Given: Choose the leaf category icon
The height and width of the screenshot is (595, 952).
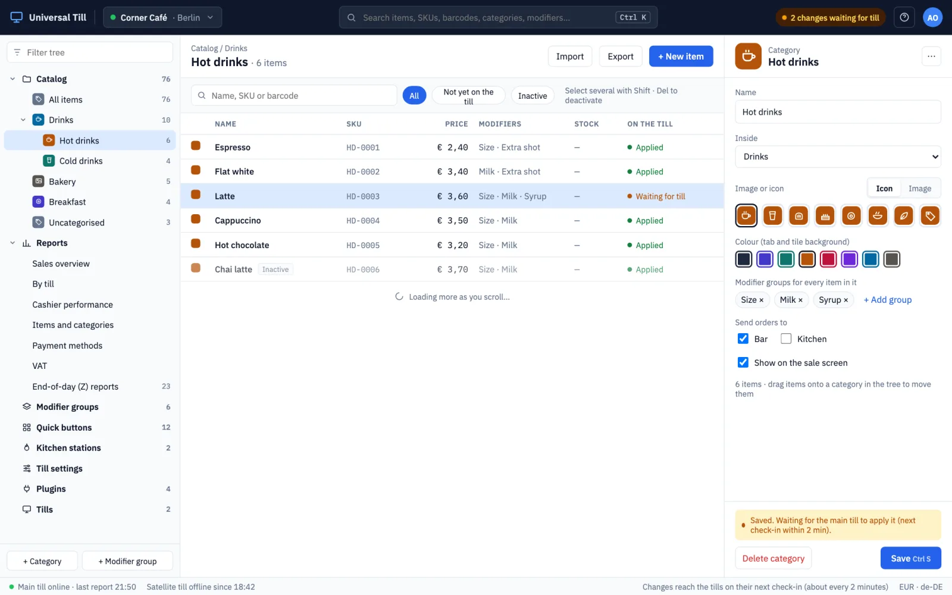Looking at the screenshot, I should [904, 215].
